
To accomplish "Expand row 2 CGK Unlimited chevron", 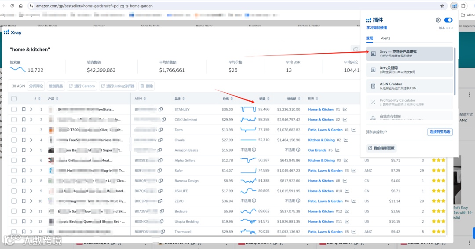I will 31,120.
